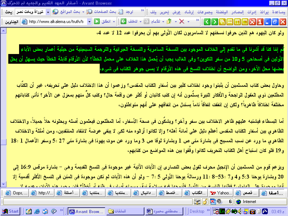The width and height of the screenshot is (288, 216).
Task: Click the yellow cascade windows icon
Action: coord(222,22)
